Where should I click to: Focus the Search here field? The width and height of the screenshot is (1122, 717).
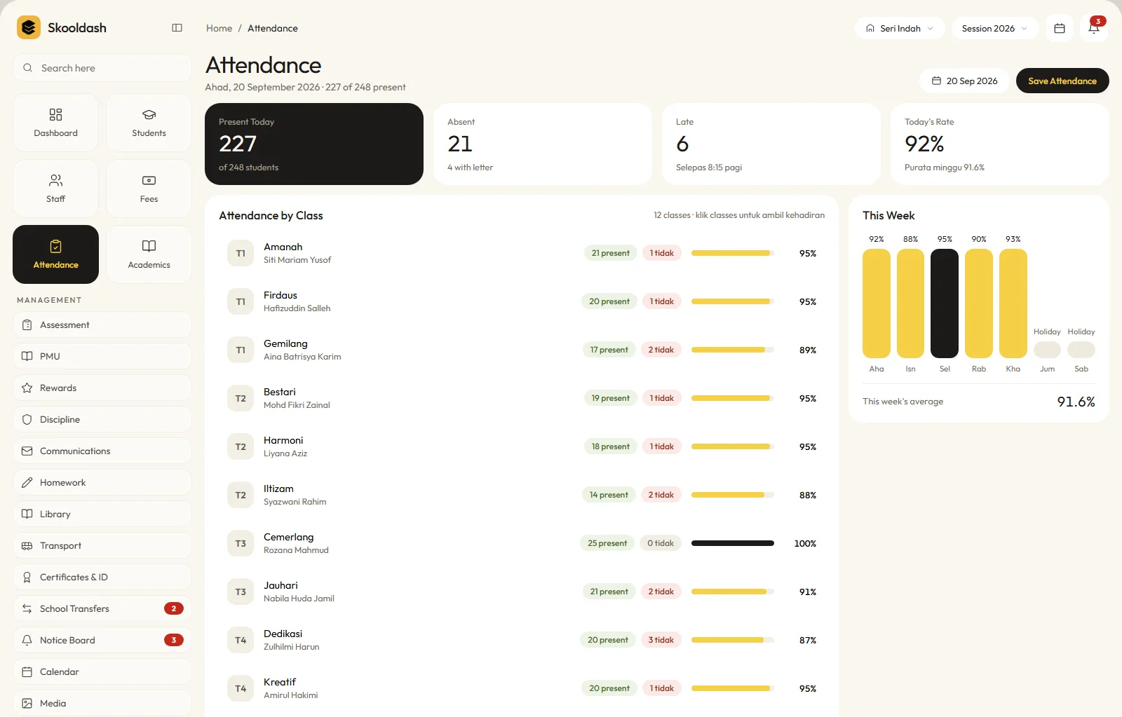pos(102,68)
